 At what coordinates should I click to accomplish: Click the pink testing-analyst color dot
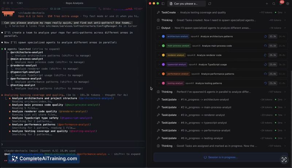[163, 83]
